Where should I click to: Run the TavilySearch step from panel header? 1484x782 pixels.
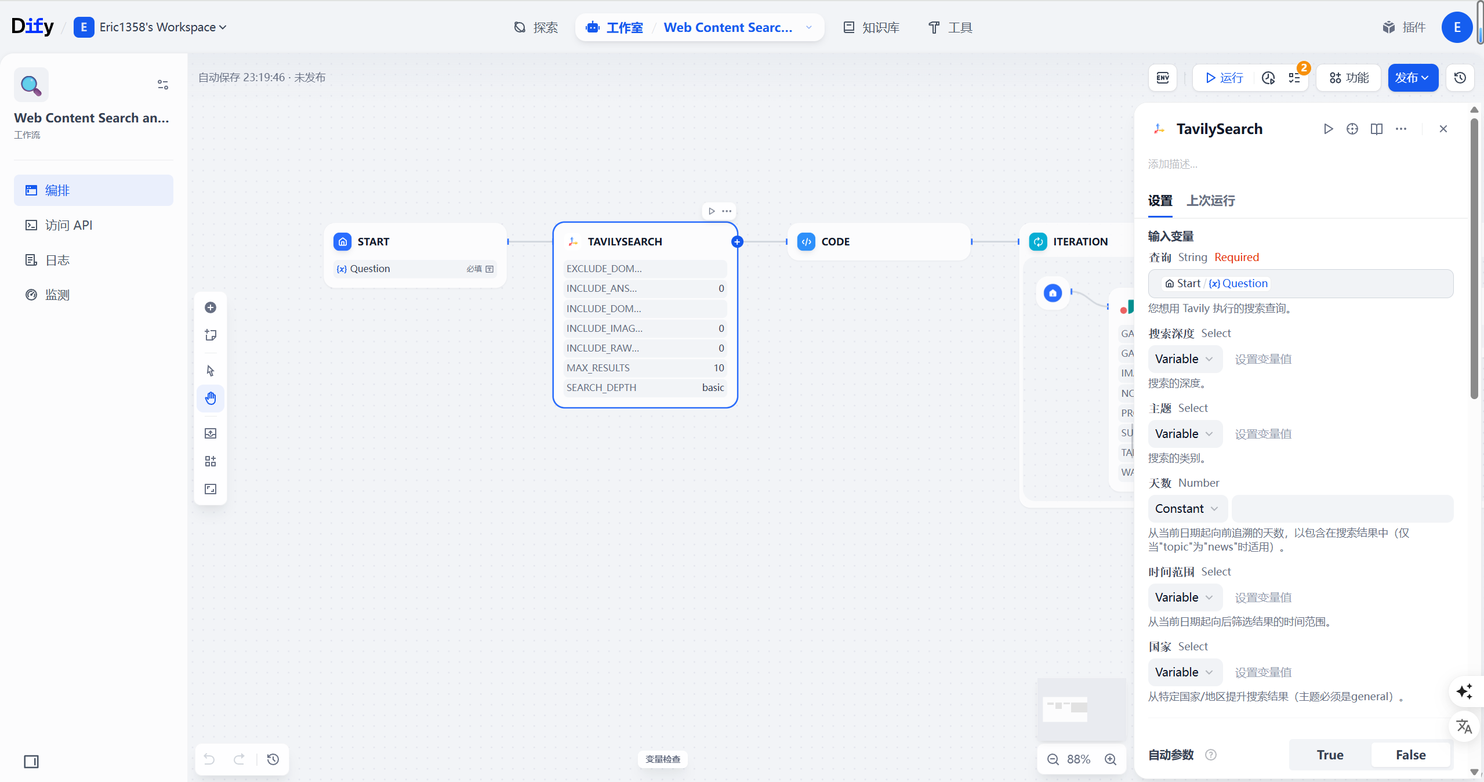pyautogui.click(x=1328, y=129)
